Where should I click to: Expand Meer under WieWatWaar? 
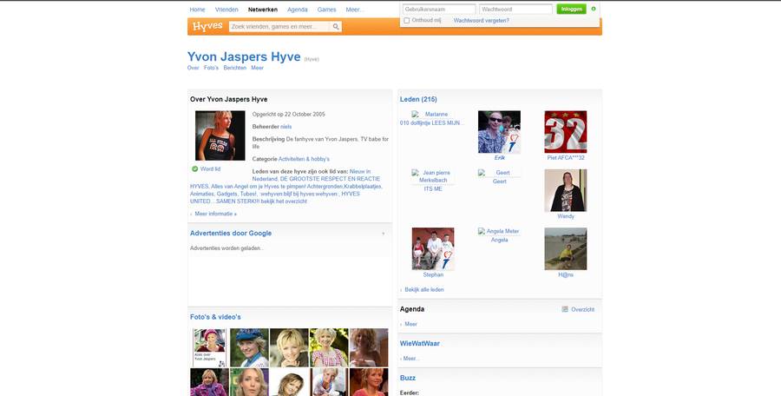coord(410,359)
